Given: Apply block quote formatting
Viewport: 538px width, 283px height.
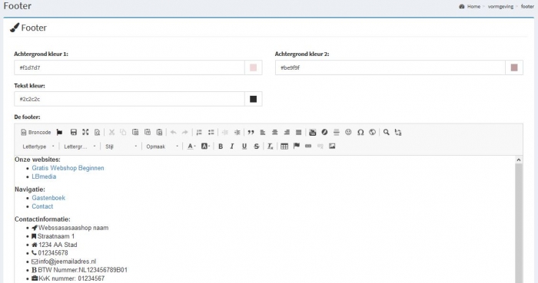Looking at the screenshot, I should pos(251,132).
